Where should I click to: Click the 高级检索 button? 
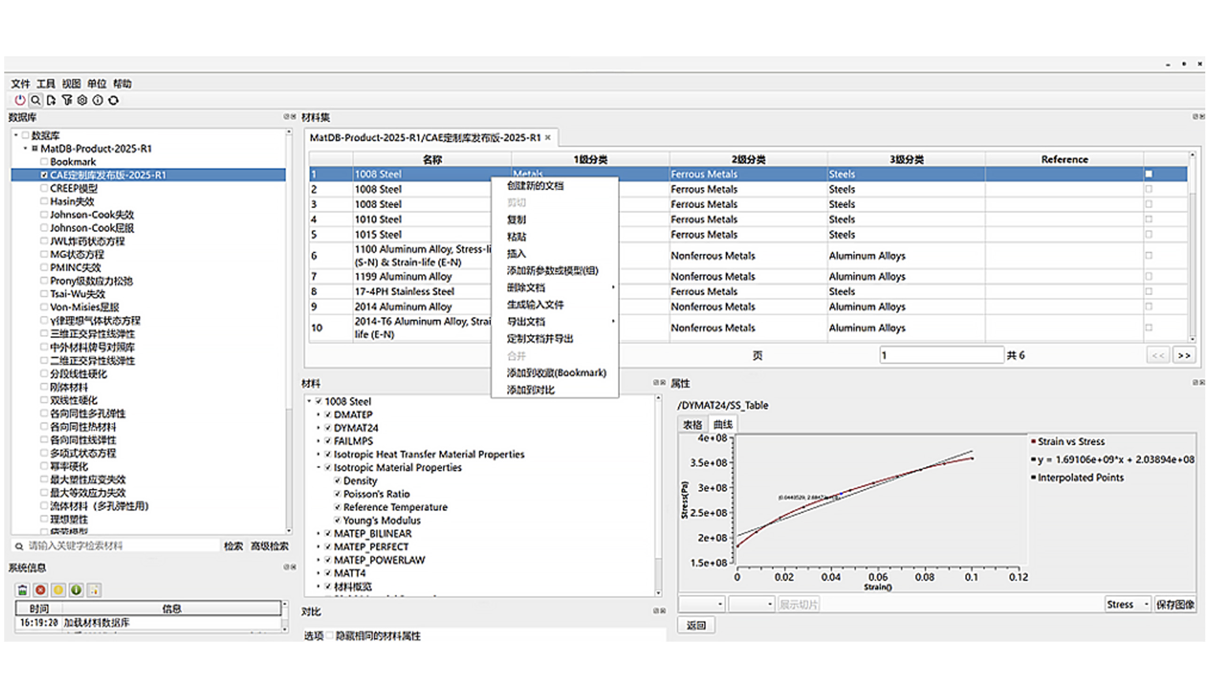270,546
